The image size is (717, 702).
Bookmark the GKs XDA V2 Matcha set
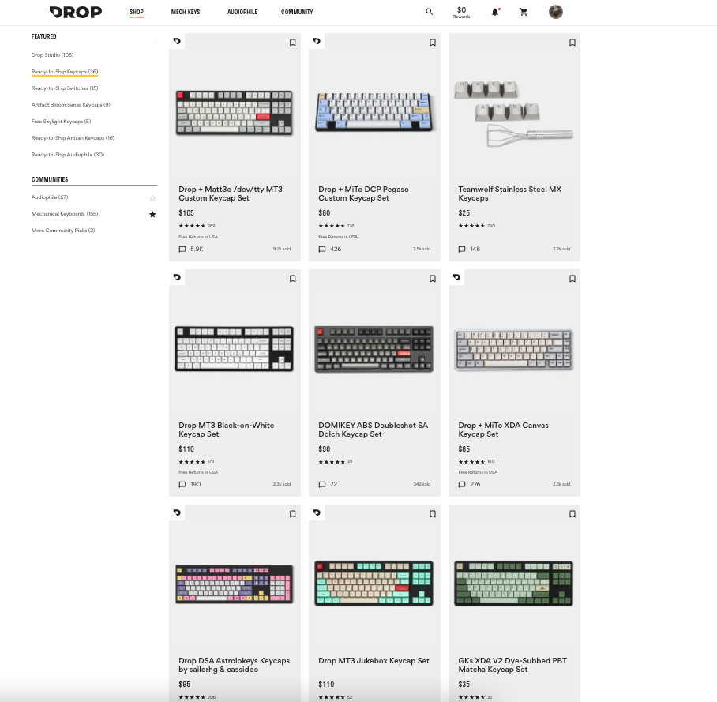[572, 514]
